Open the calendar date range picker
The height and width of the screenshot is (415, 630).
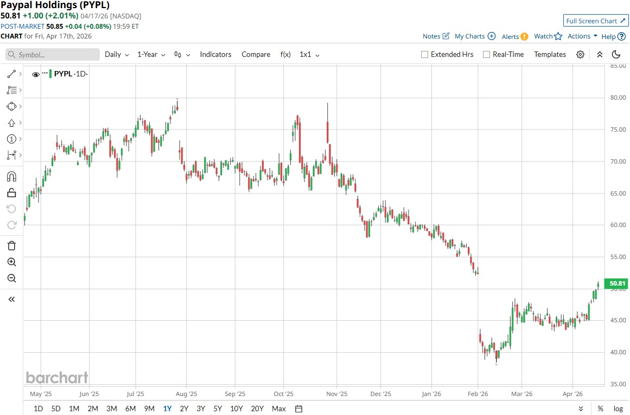coord(298,408)
